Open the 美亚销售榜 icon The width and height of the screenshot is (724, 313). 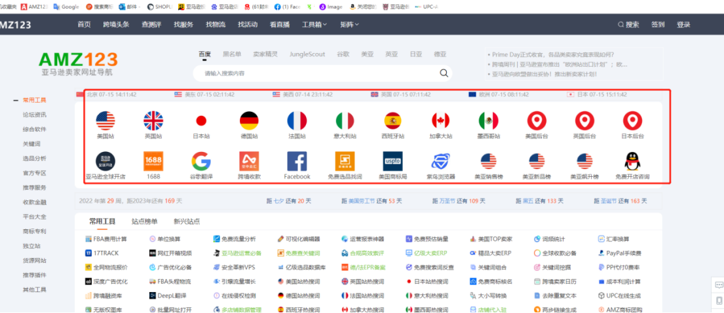coord(489,161)
